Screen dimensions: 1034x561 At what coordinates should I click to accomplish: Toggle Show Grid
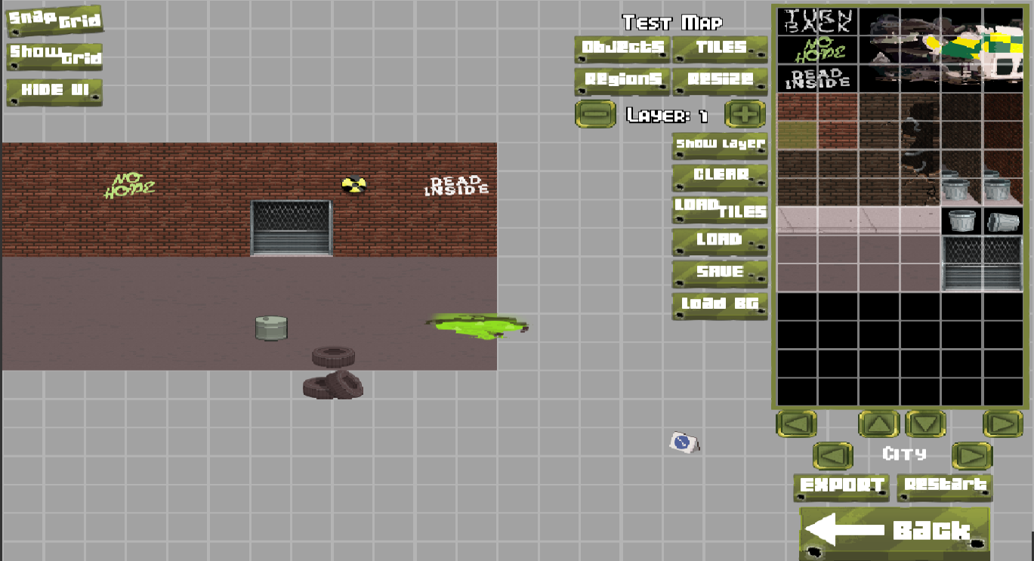[x=54, y=56]
